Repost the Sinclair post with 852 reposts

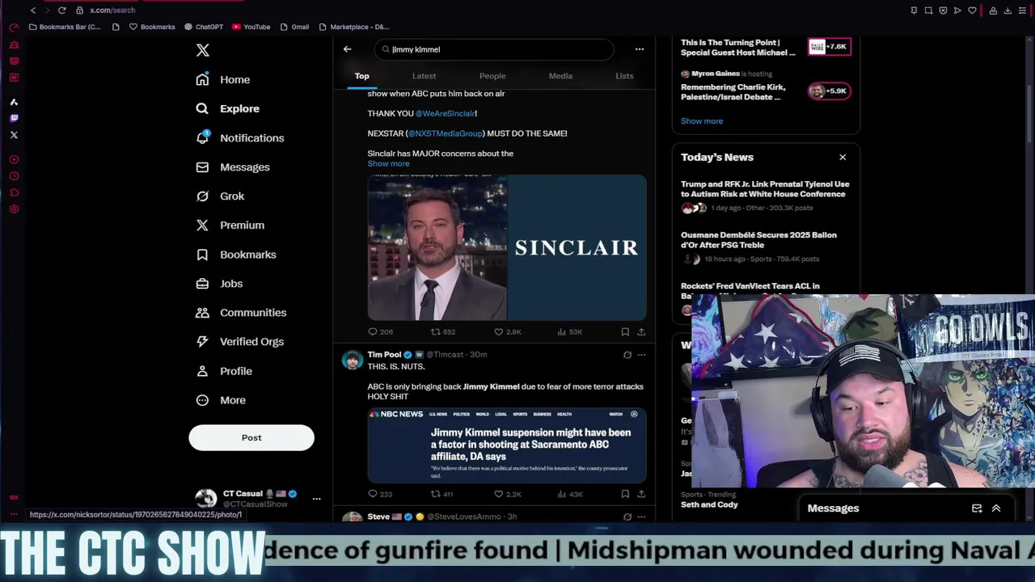coord(442,331)
